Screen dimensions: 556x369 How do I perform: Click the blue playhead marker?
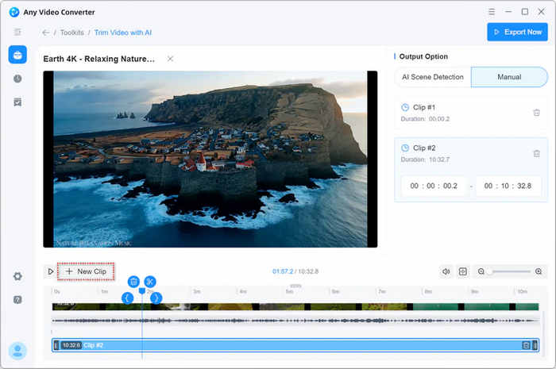pyautogui.click(x=142, y=290)
